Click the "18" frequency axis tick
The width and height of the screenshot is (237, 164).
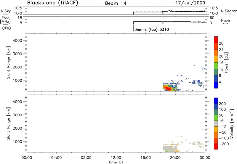(20, 18)
